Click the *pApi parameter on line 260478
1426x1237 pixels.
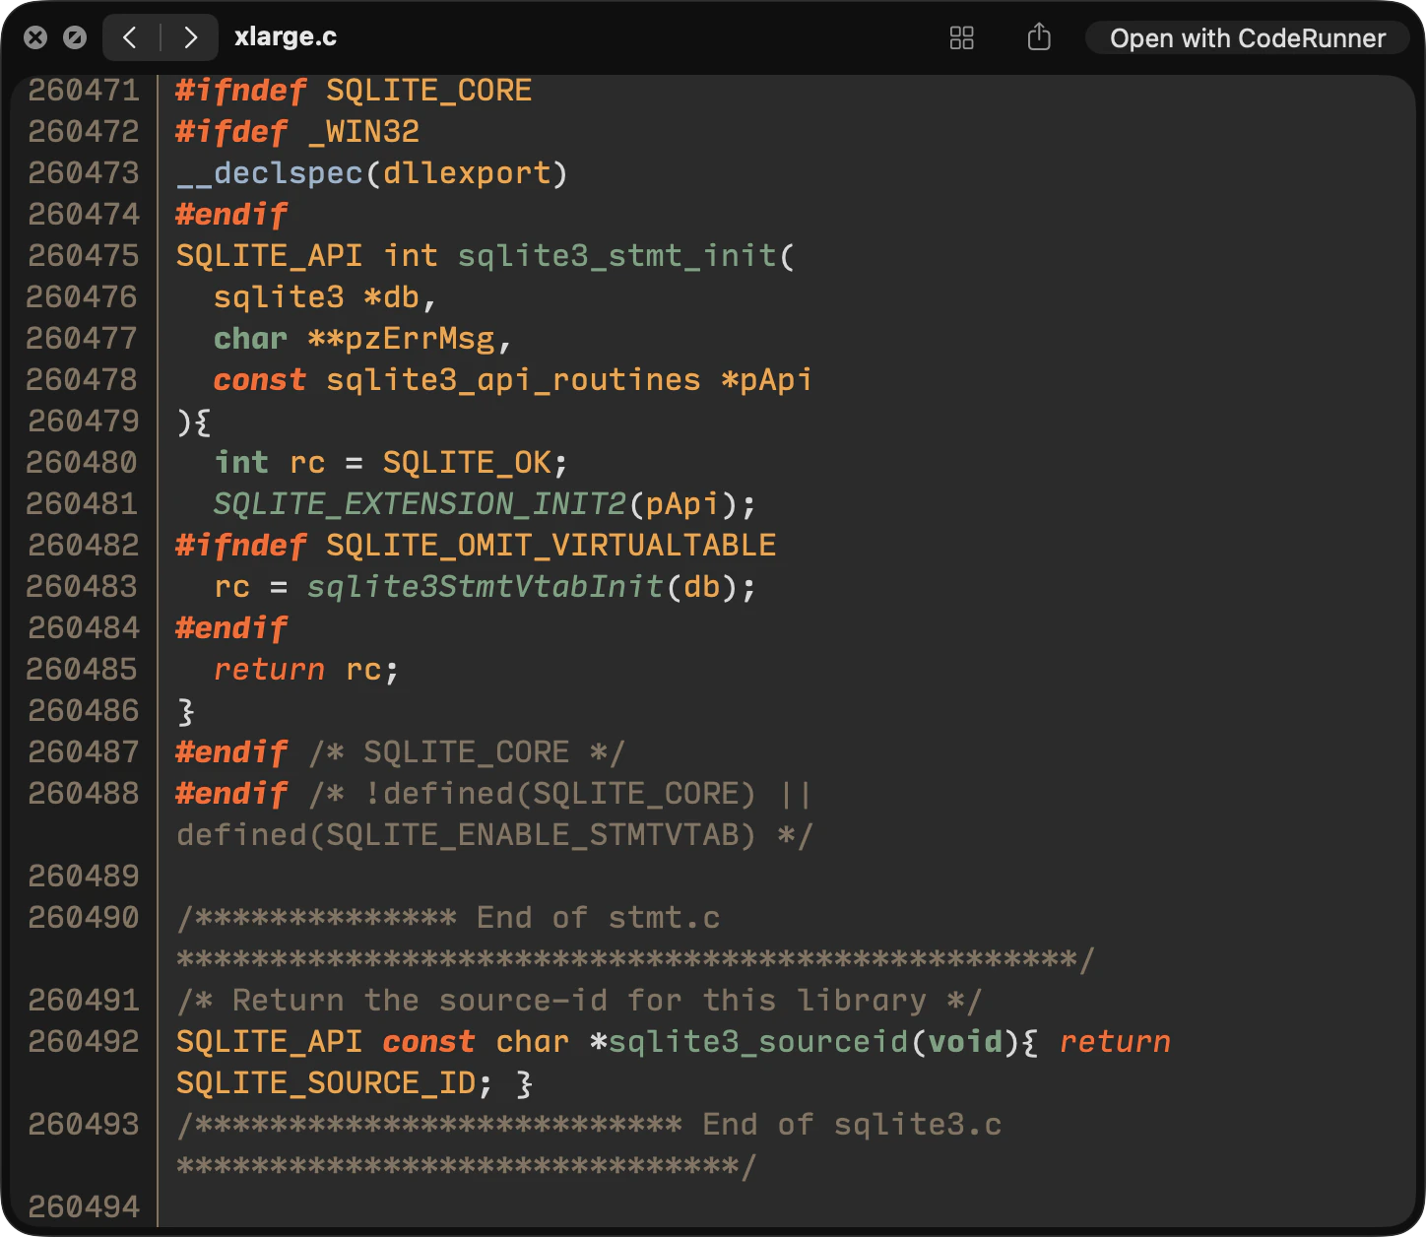click(x=766, y=380)
